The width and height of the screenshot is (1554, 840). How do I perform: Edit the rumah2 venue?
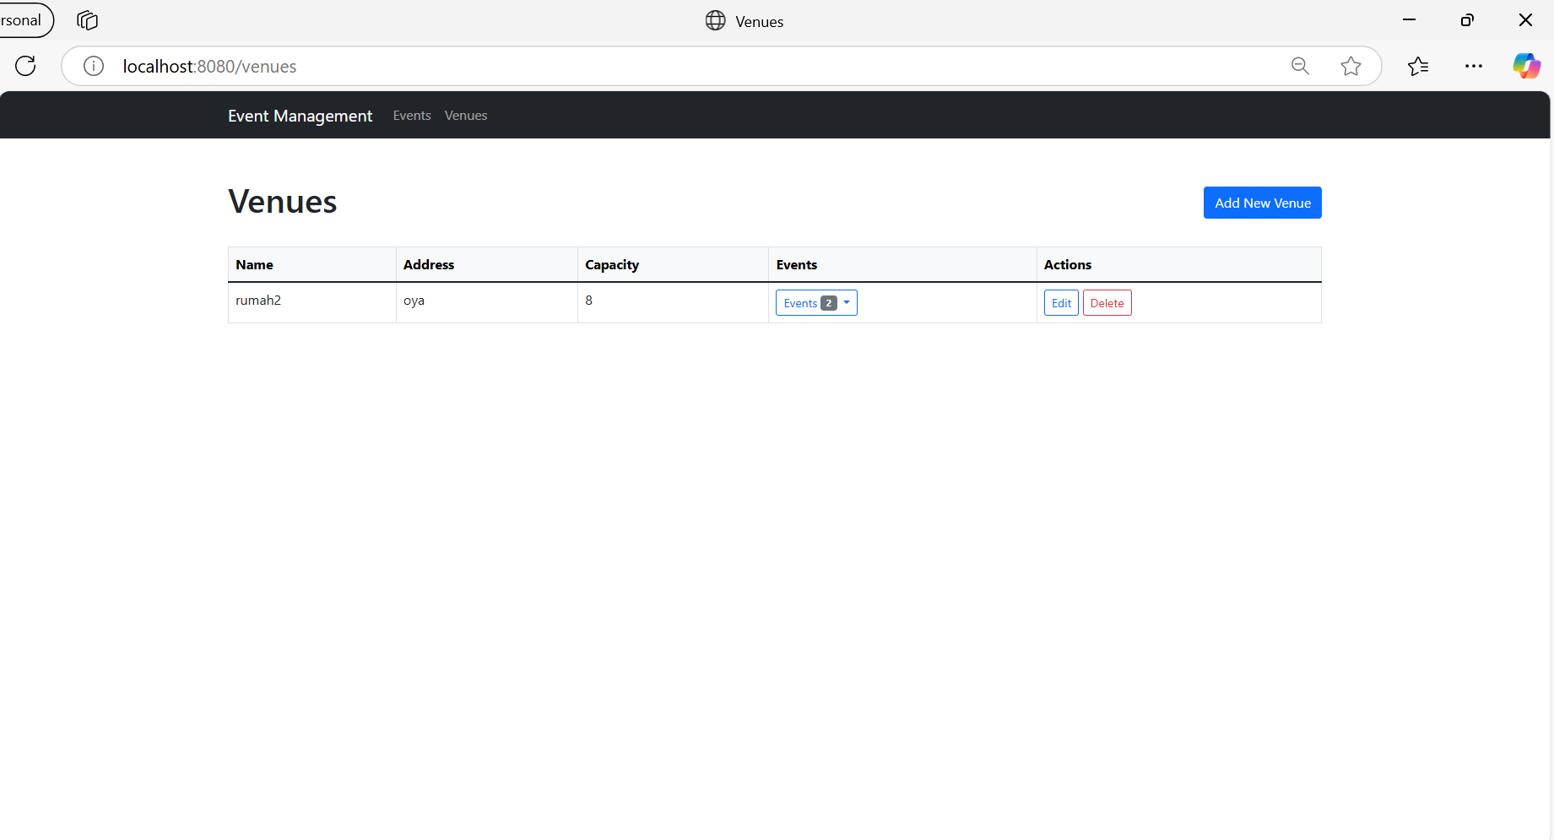pyautogui.click(x=1060, y=302)
